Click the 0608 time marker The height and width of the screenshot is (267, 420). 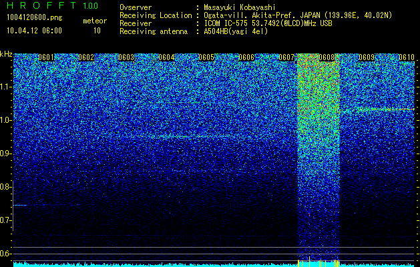327,57
